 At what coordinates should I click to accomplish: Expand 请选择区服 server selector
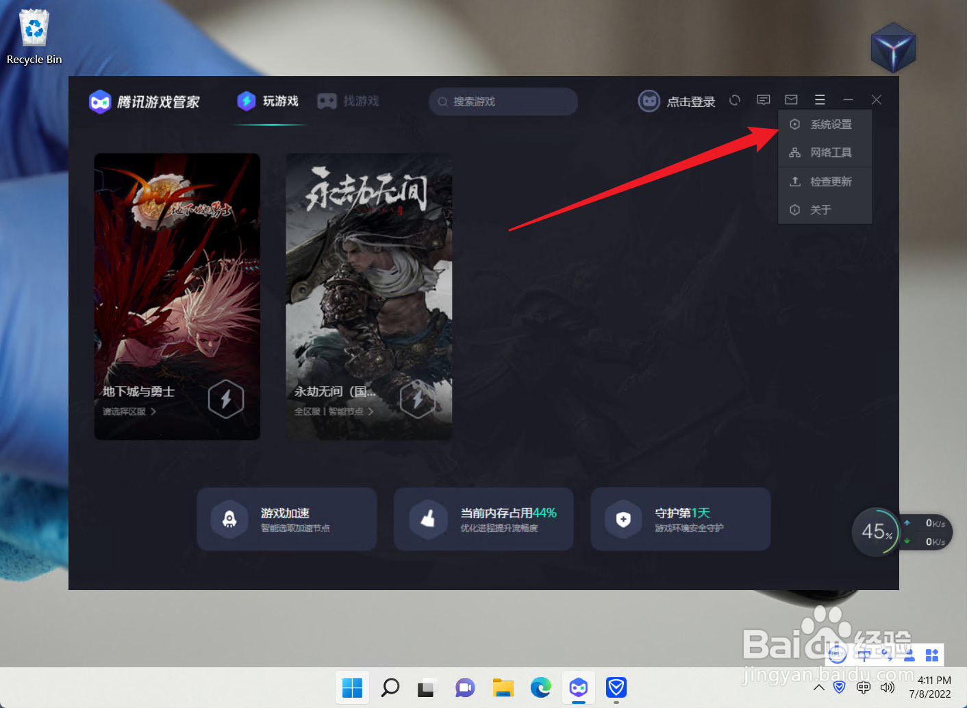pos(129,412)
